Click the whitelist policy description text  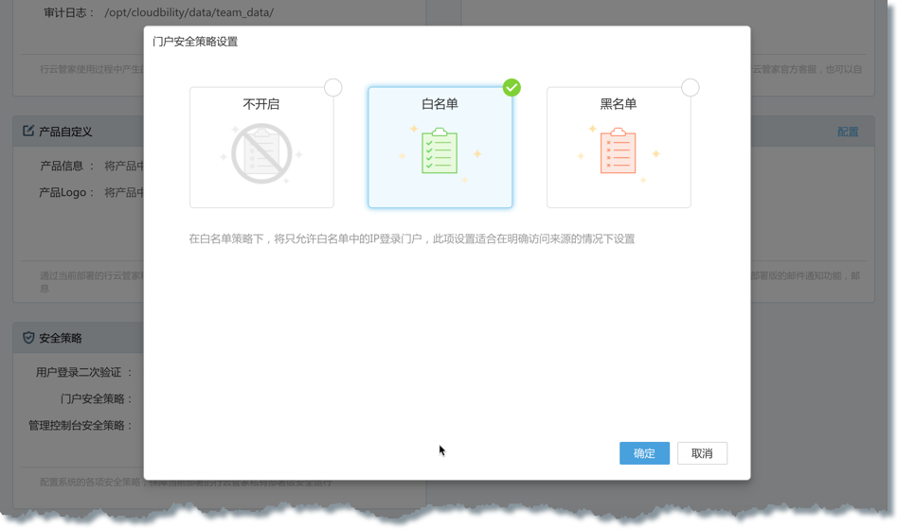(x=412, y=238)
